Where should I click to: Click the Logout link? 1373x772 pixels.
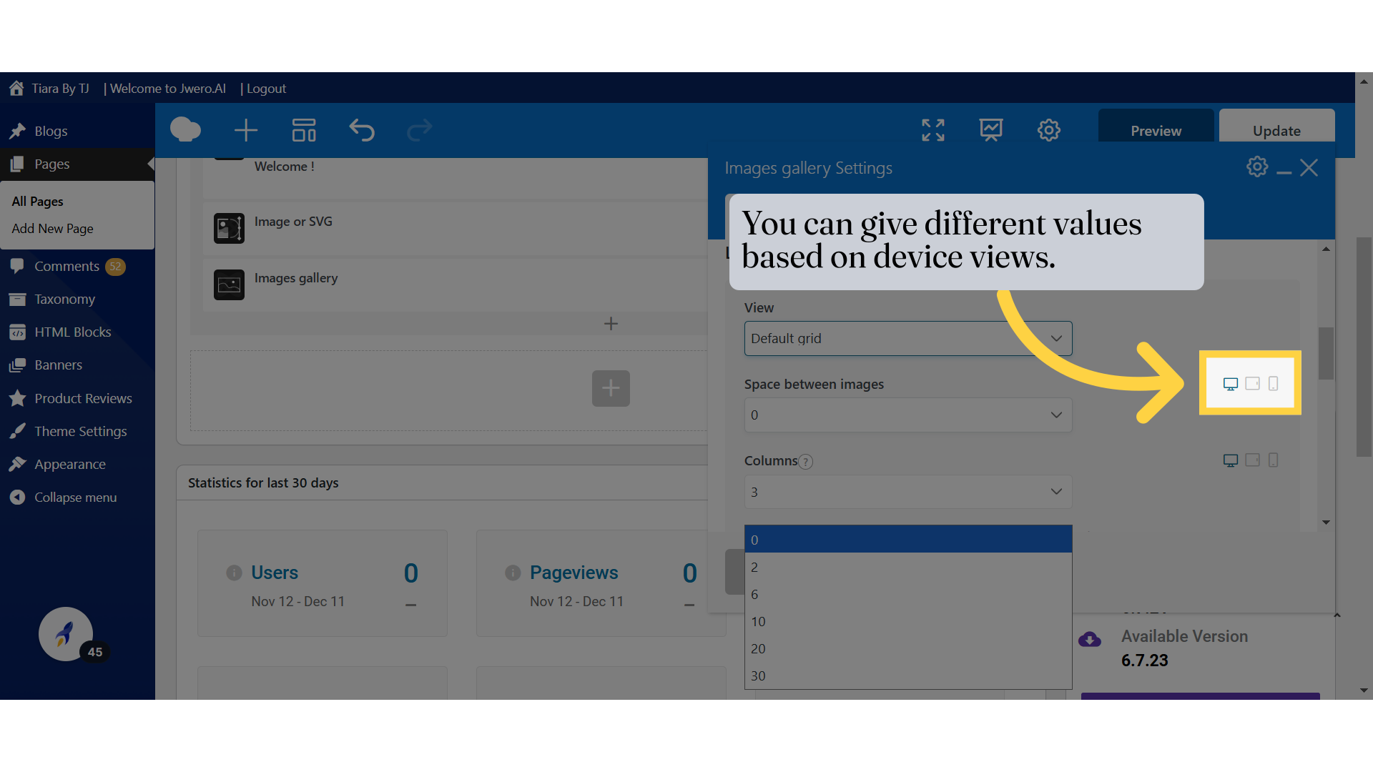[266, 89]
